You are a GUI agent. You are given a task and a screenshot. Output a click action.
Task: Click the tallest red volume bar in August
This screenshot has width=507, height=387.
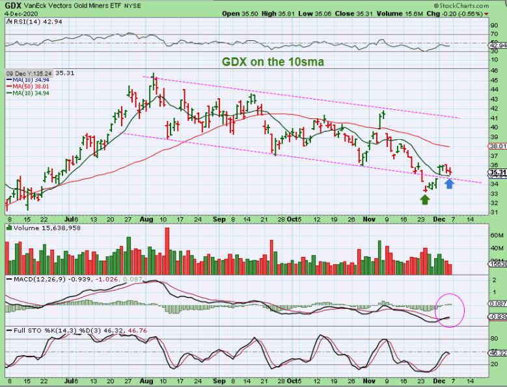click(167, 251)
